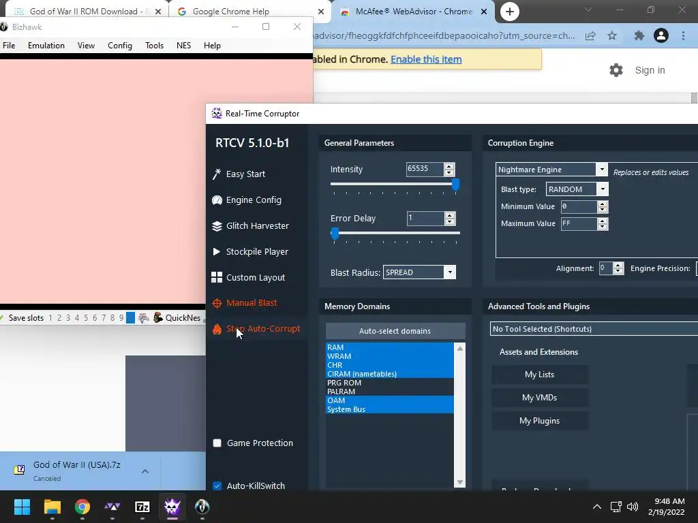The image size is (698, 523).
Task: Adjust the Alignment stepper
Action: coord(618,268)
